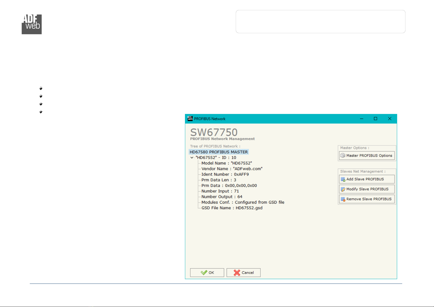Click Add Slave PROFIBUS button

click(x=367, y=179)
